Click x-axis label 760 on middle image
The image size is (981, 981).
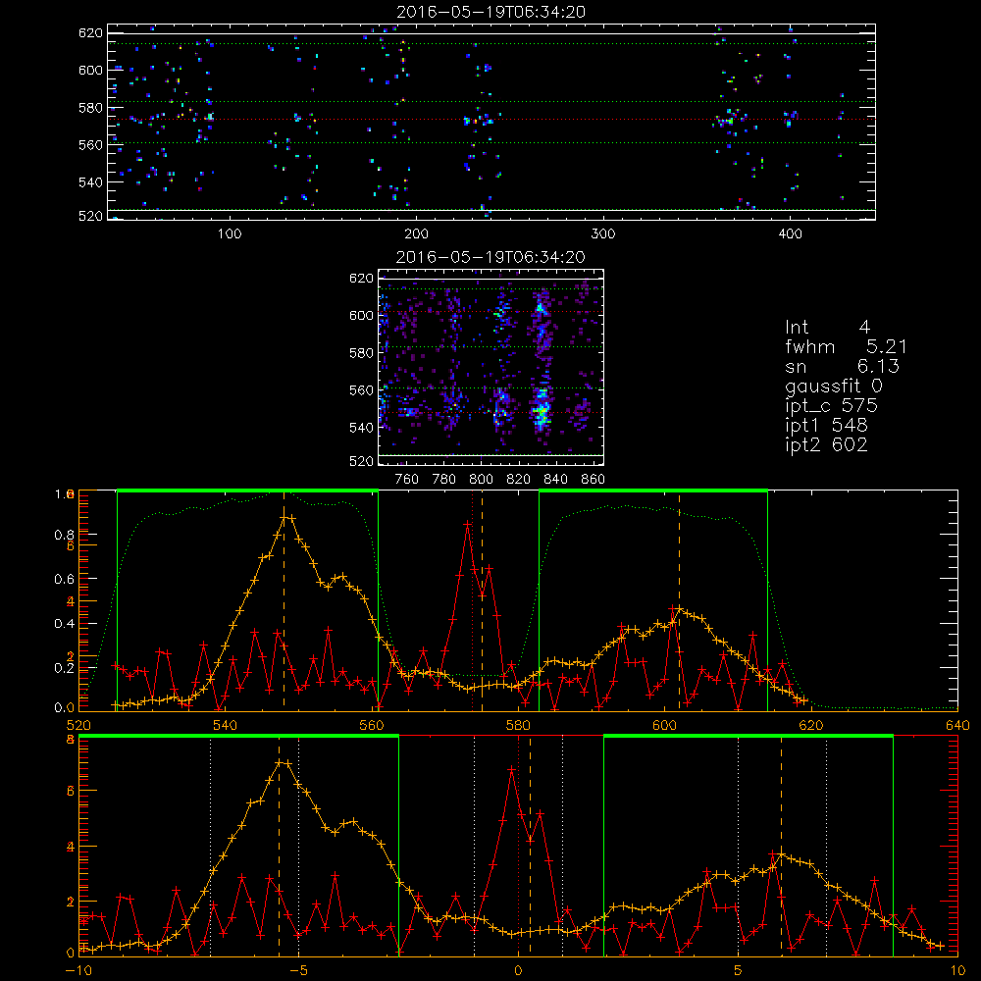point(407,480)
